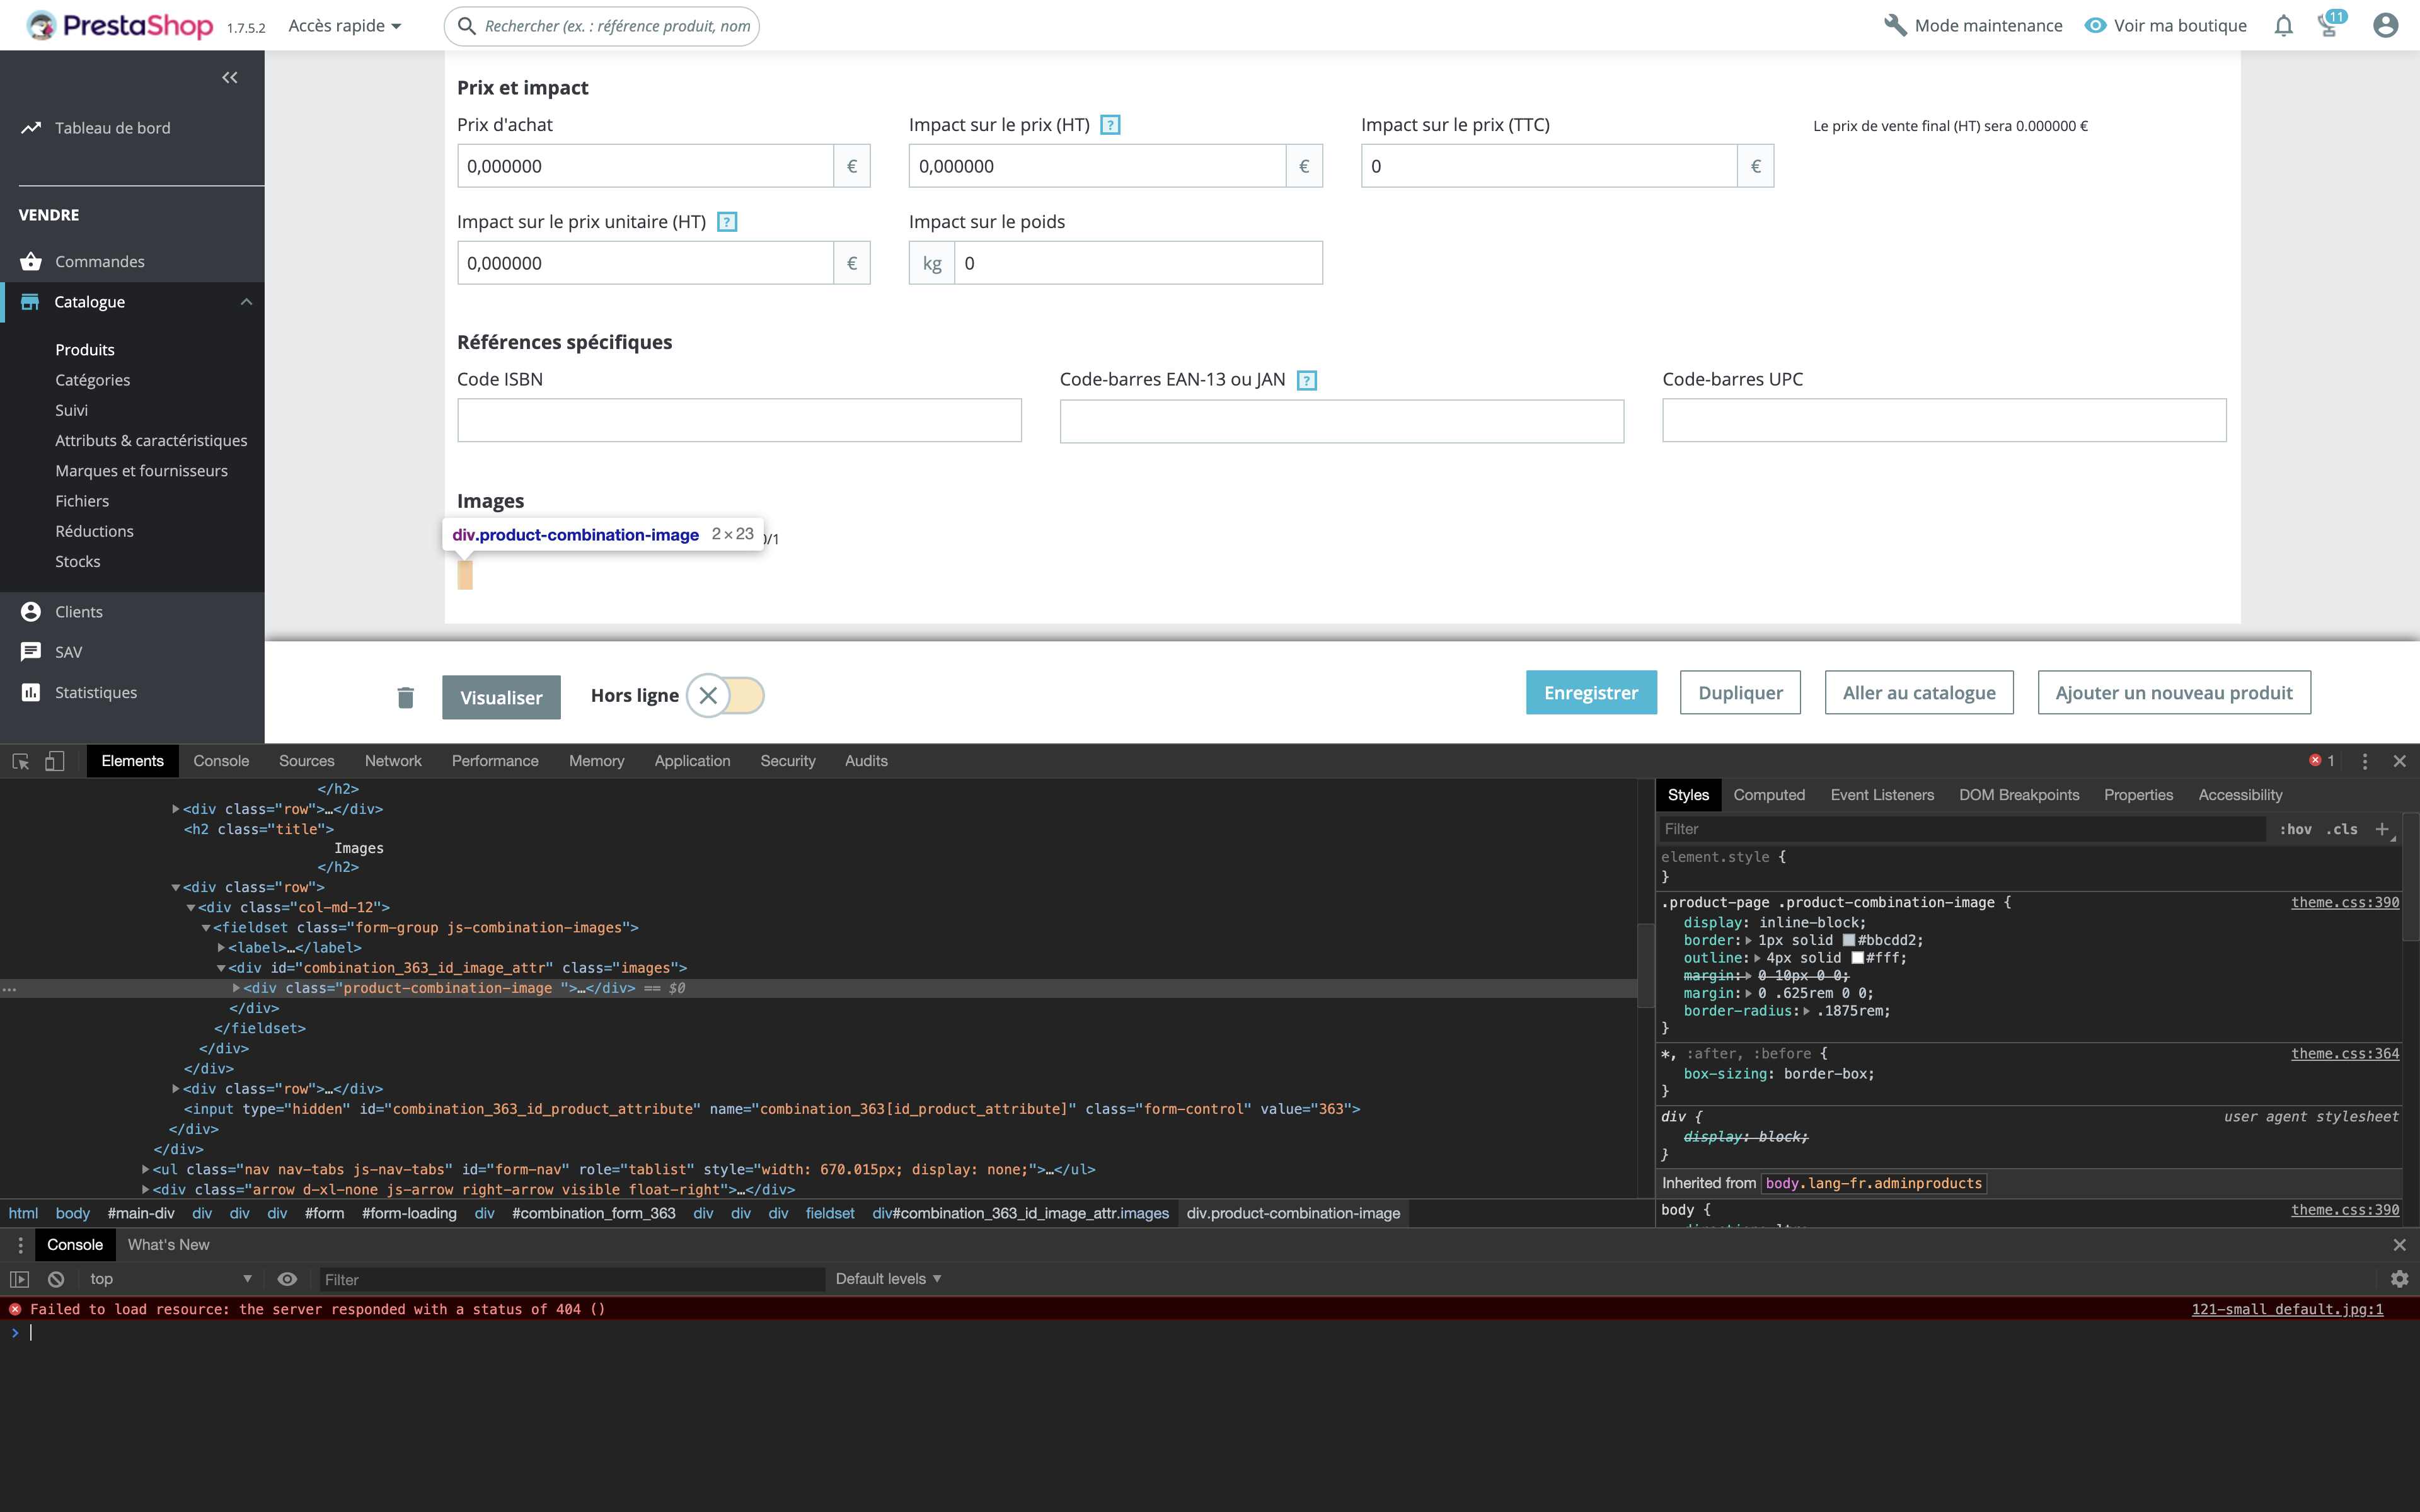Open the notifications bell icon

(2283, 26)
